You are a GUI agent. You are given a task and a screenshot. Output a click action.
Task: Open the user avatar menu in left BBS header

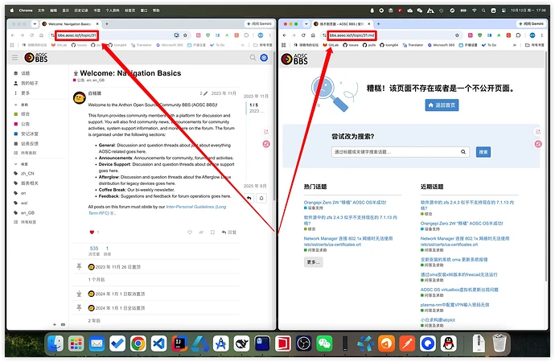(264, 57)
